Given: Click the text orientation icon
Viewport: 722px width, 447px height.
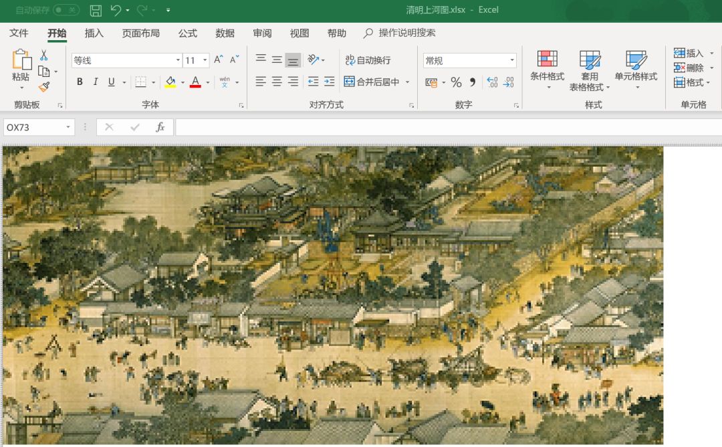Looking at the screenshot, I should tap(313, 60).
